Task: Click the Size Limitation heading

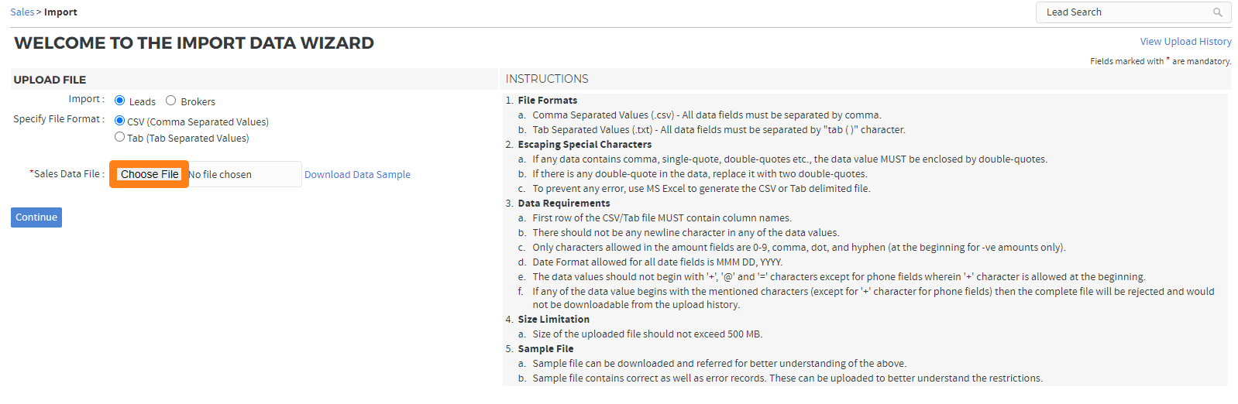Action: coord(554,320)
